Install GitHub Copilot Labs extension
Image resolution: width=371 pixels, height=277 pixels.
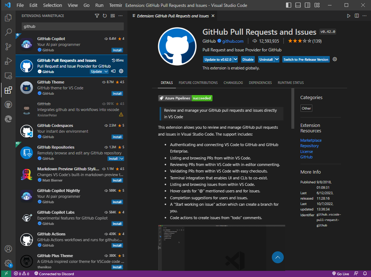117,223
